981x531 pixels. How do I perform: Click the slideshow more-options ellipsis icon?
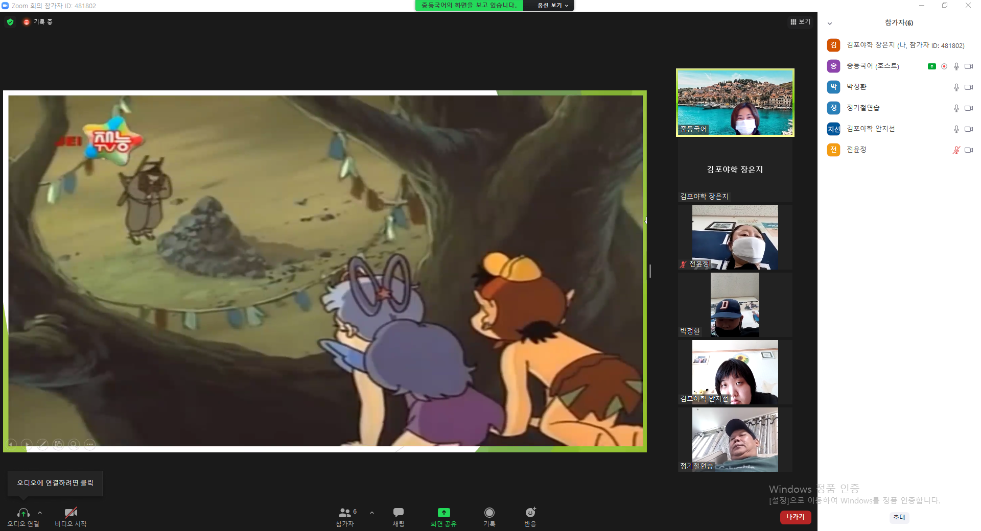[90, 445]
